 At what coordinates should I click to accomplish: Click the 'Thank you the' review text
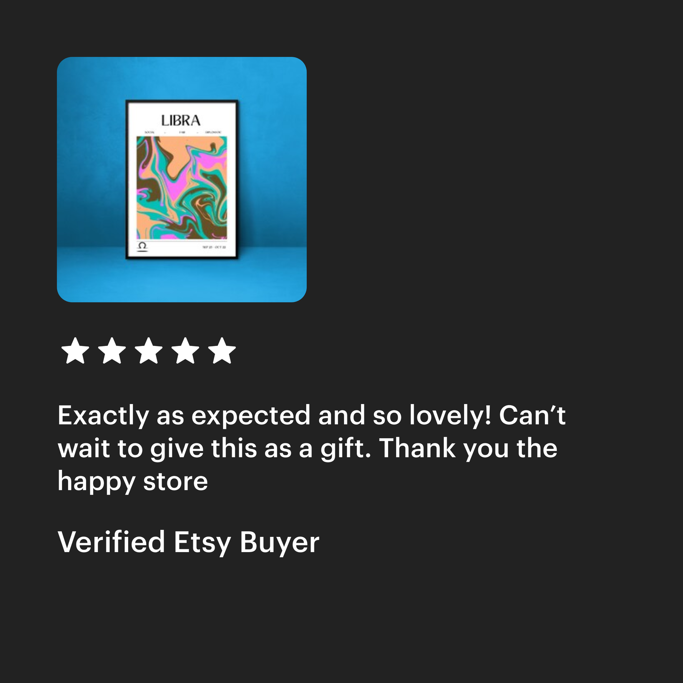[468, 448]
